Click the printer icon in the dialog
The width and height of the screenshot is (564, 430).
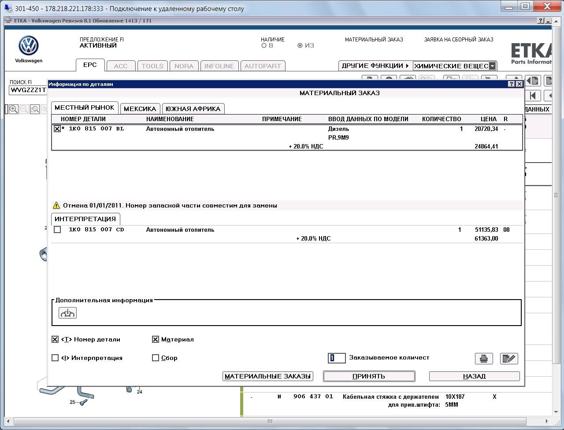pos(484,358)
